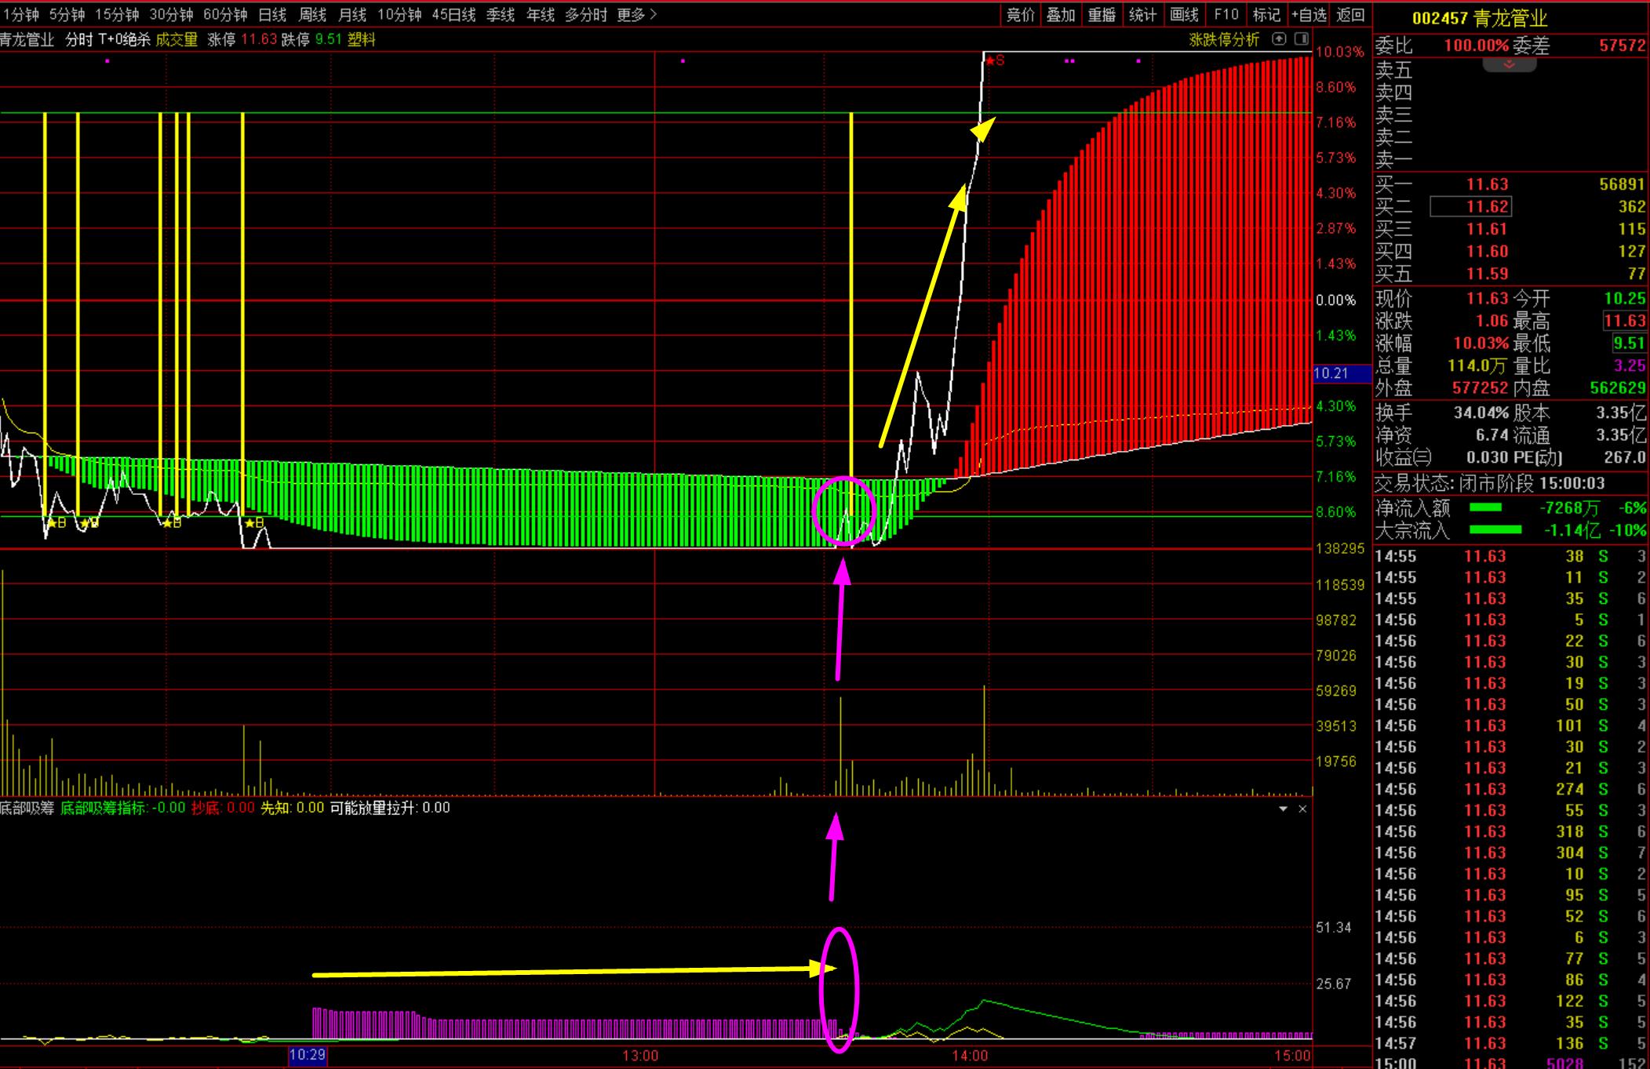1650x1069 pixels.
Task: Click the up-arrow icon beside 涨跌停分析
Action: [x=1279, y=39]
